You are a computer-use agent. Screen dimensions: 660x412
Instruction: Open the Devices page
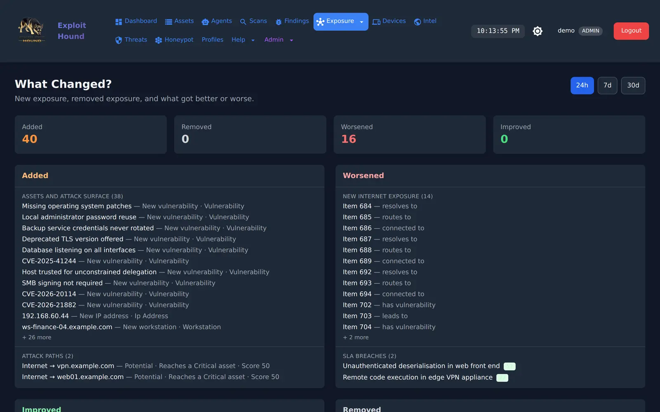pos(389,21)
